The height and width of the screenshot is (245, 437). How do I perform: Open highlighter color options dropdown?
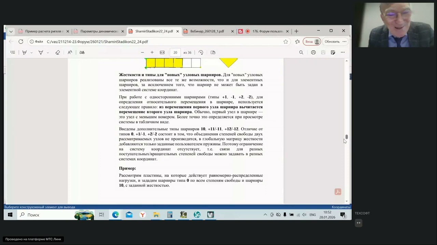(x=31, y=53)
